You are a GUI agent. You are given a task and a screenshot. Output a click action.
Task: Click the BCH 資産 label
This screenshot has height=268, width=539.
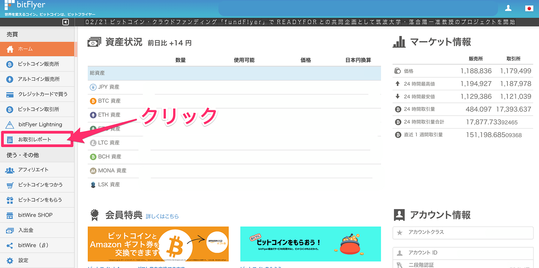tap(110, 157)
